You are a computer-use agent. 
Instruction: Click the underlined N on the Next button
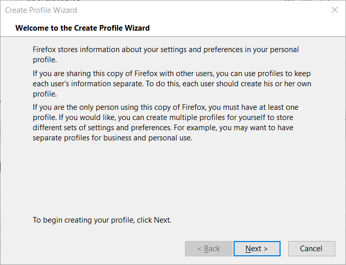[x=248, y=249]
